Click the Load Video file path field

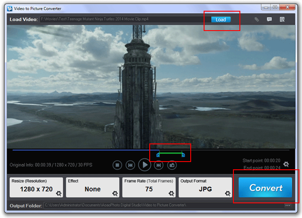[126, 19]
